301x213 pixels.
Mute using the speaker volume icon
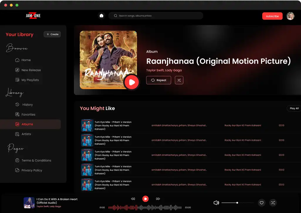(x=216, y=203)
